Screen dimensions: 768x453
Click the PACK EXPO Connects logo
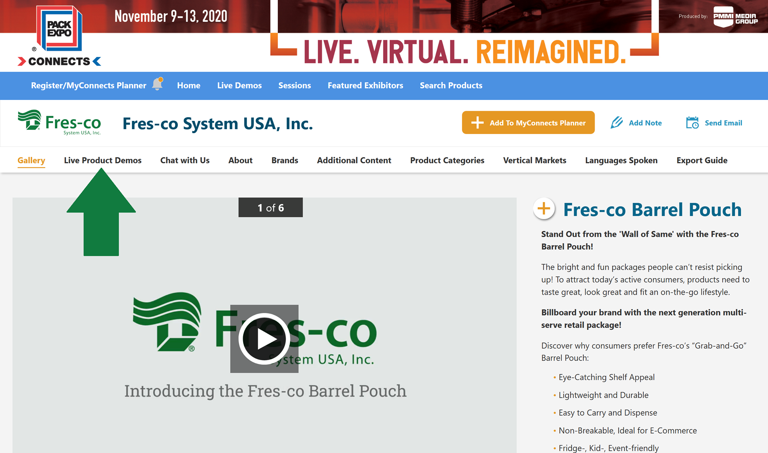click(59, 36)
